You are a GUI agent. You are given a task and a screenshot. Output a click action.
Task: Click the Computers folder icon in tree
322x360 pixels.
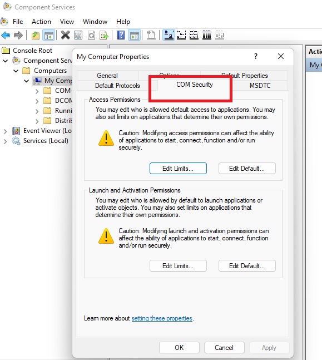(26, 71)
